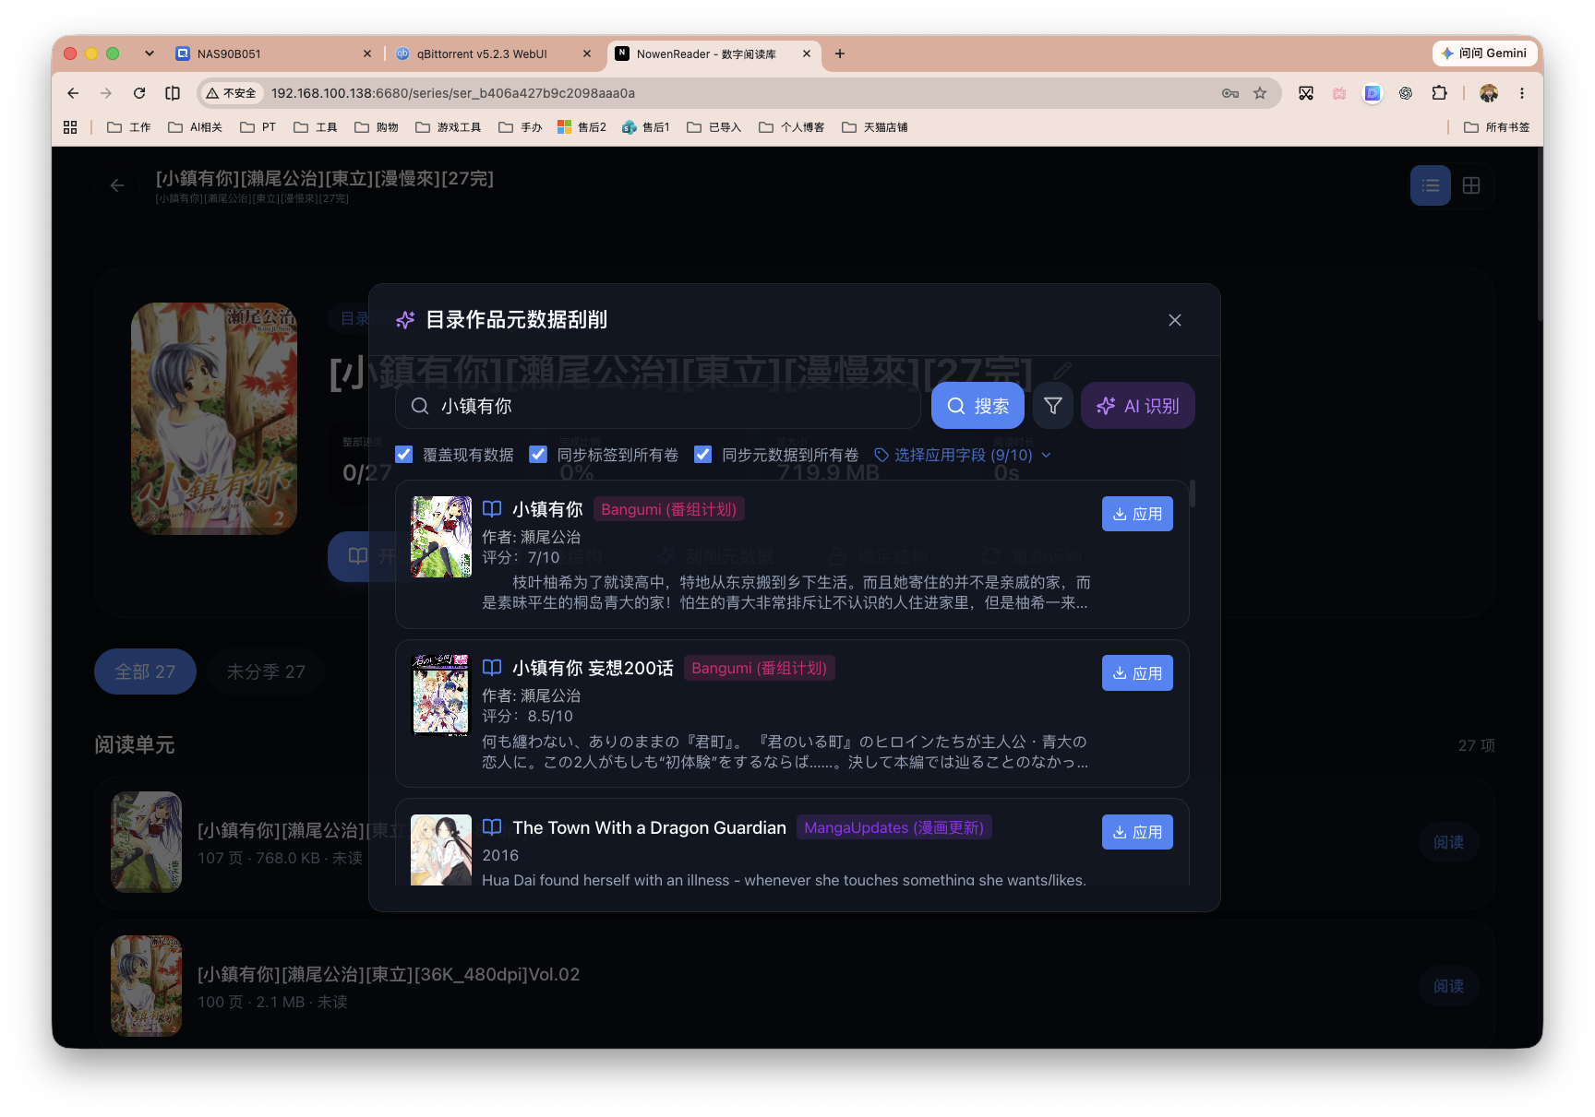Apply the 小镇有你 妄想200话 result
Image resolution: width=1595 pixels, height=1117 pixels.
pyautogui.click(x=1137, y=673)
